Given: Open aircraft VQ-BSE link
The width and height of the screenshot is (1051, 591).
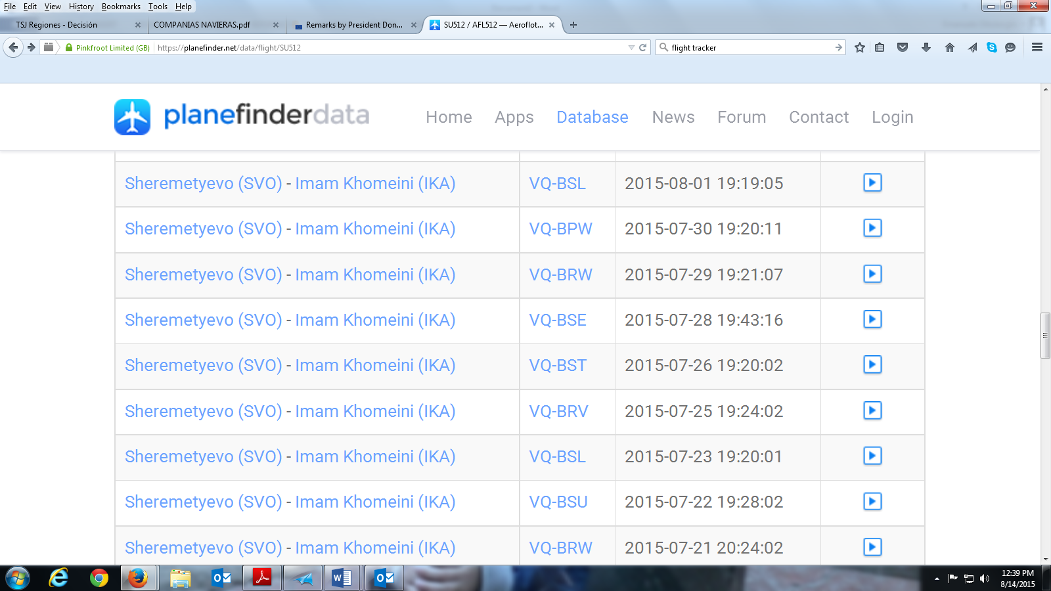Looking at the screenshot, I should (x=558, y=320).
